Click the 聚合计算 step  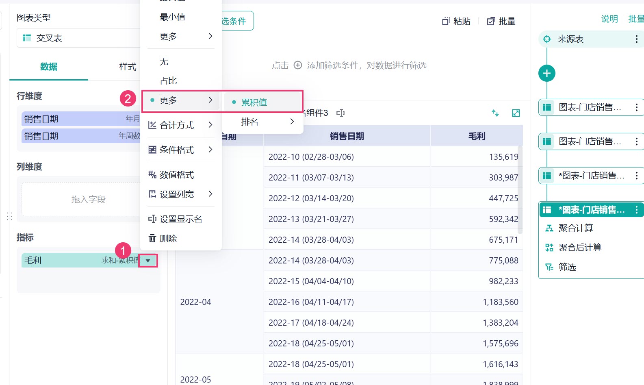pyautogui.click(x=576, y=228)
